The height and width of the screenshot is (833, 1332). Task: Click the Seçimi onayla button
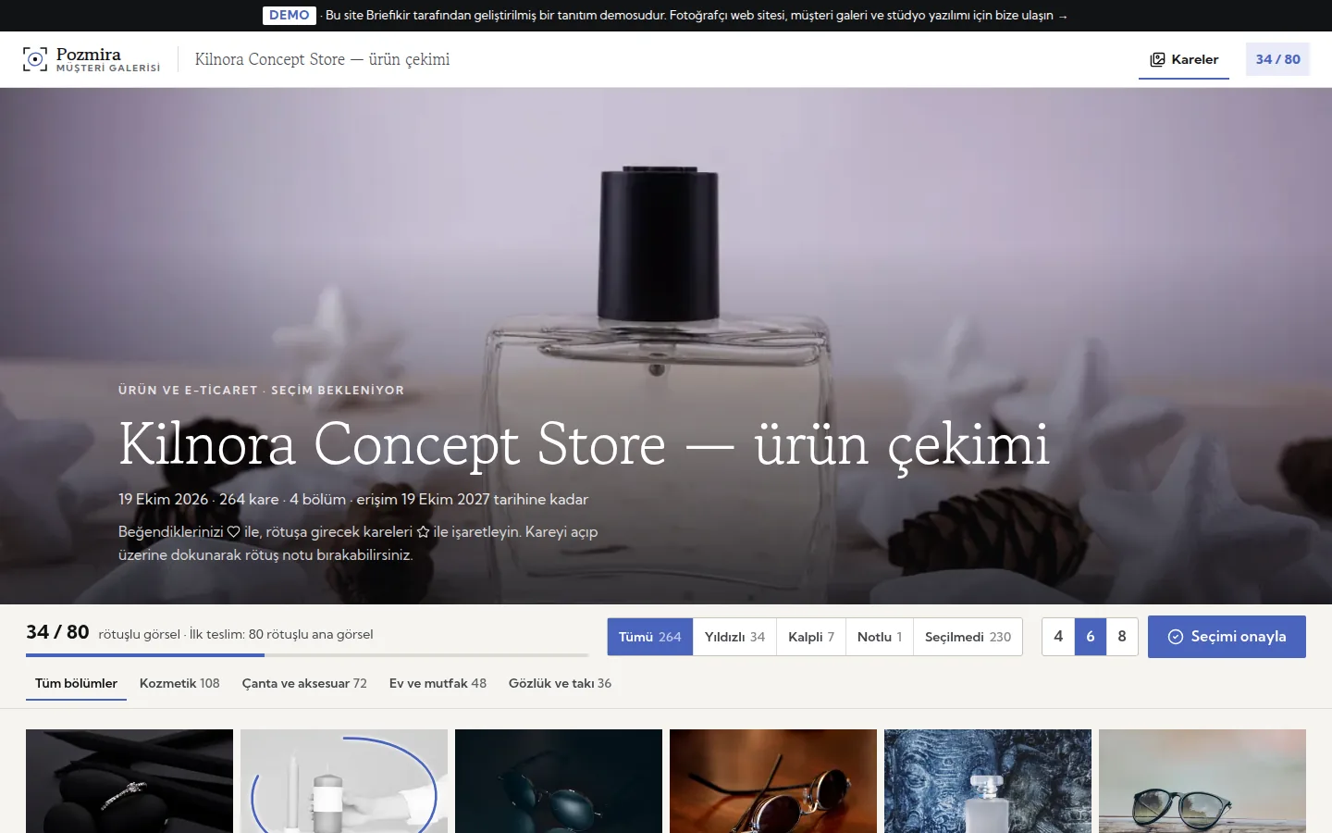point(1227,637)
